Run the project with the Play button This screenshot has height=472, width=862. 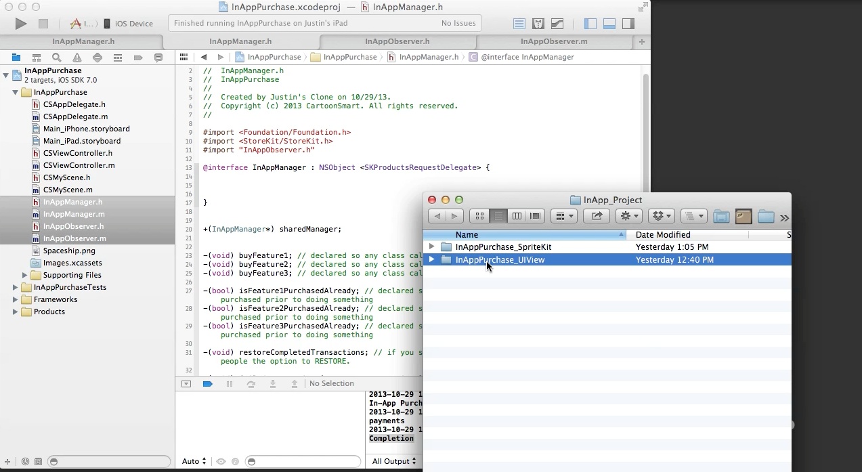21,24
